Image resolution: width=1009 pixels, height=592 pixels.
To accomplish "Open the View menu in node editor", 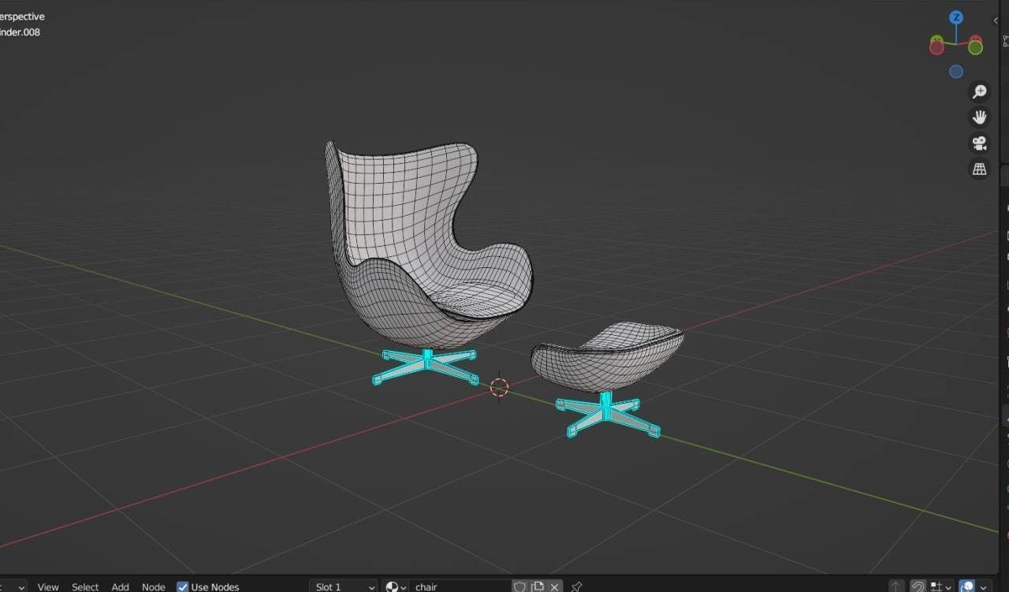I will [48, 586].
